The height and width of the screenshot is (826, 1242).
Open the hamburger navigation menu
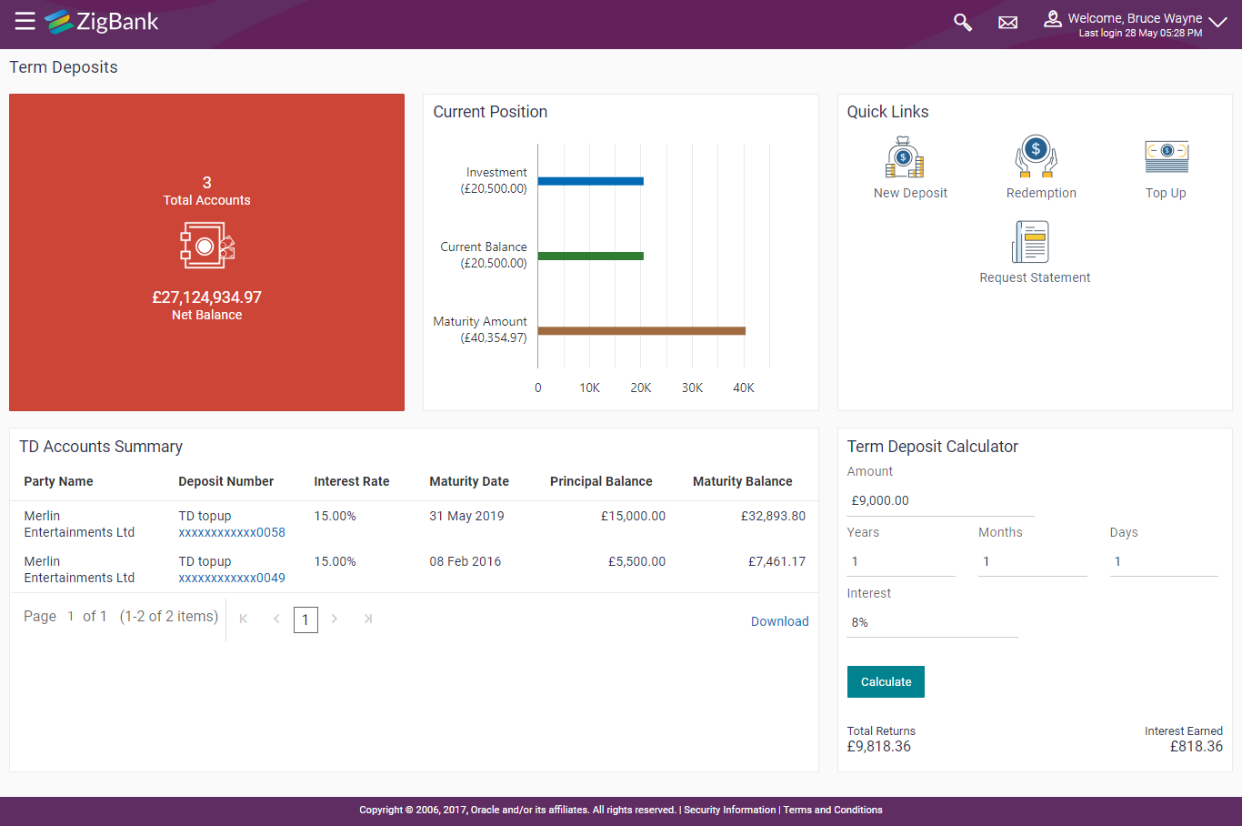pos(25,21)
